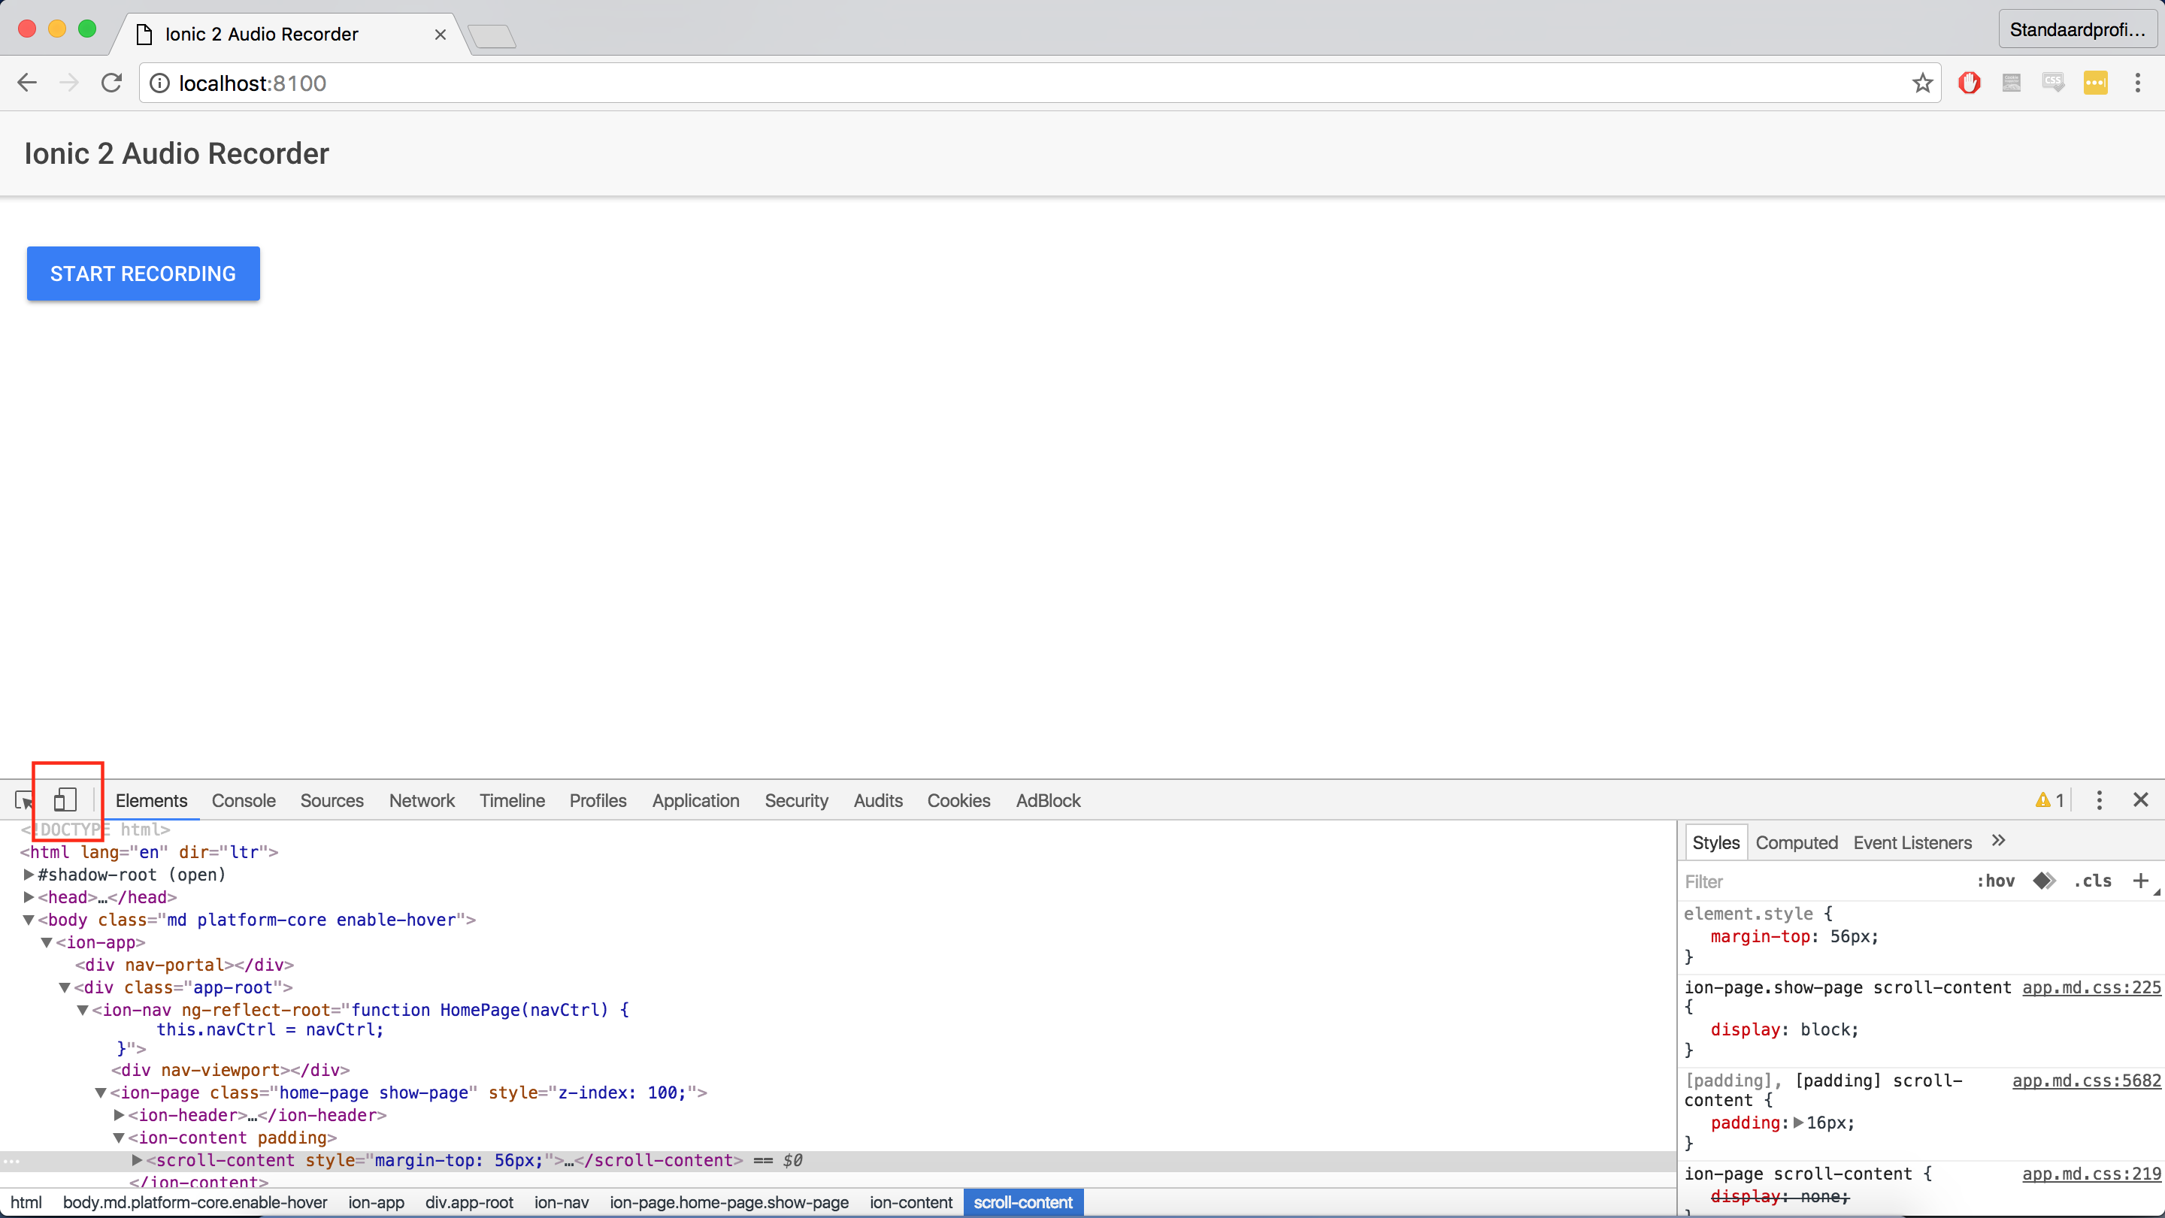
Task: Open the Event Listeners tab
Action: pos(1913,842)
